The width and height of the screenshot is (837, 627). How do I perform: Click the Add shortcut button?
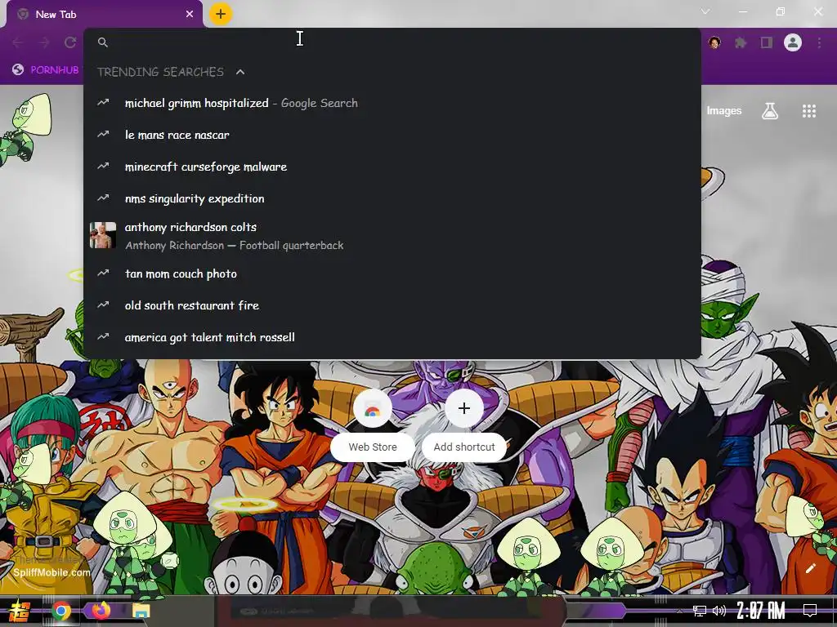(x=464, y=424)
